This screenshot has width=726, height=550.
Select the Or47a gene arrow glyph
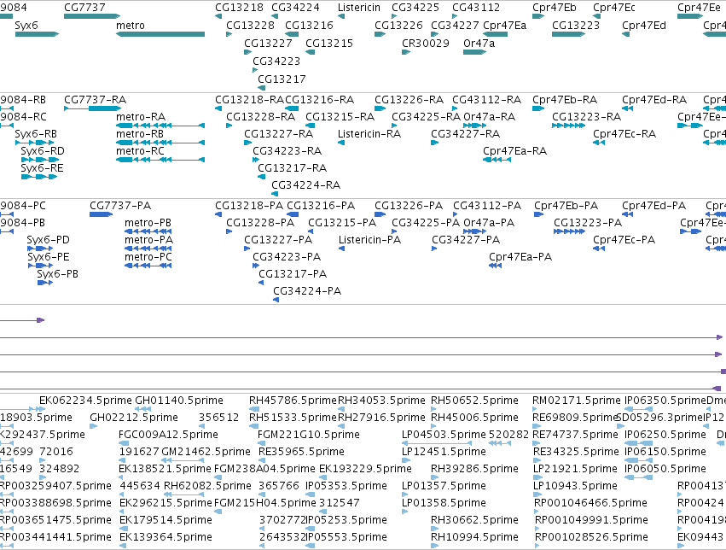(x=474, y=52)
